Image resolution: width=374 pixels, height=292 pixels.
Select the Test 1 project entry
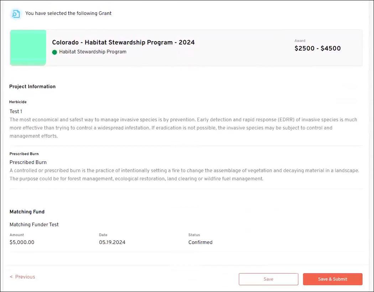pyautogui.click(x=16, y=111)
